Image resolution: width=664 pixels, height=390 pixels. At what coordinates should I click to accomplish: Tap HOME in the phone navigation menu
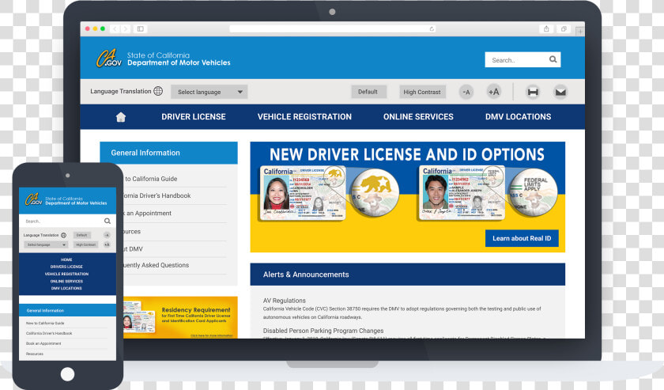66,259
